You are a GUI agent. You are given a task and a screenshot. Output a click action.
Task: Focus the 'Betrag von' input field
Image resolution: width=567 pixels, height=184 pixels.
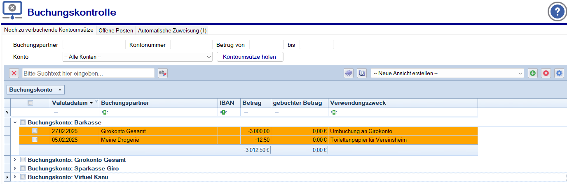(267, 45)
